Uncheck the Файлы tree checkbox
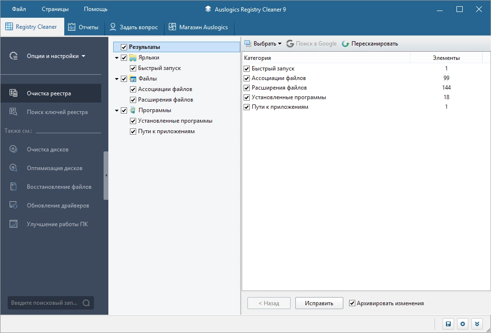 click(124, 79)
